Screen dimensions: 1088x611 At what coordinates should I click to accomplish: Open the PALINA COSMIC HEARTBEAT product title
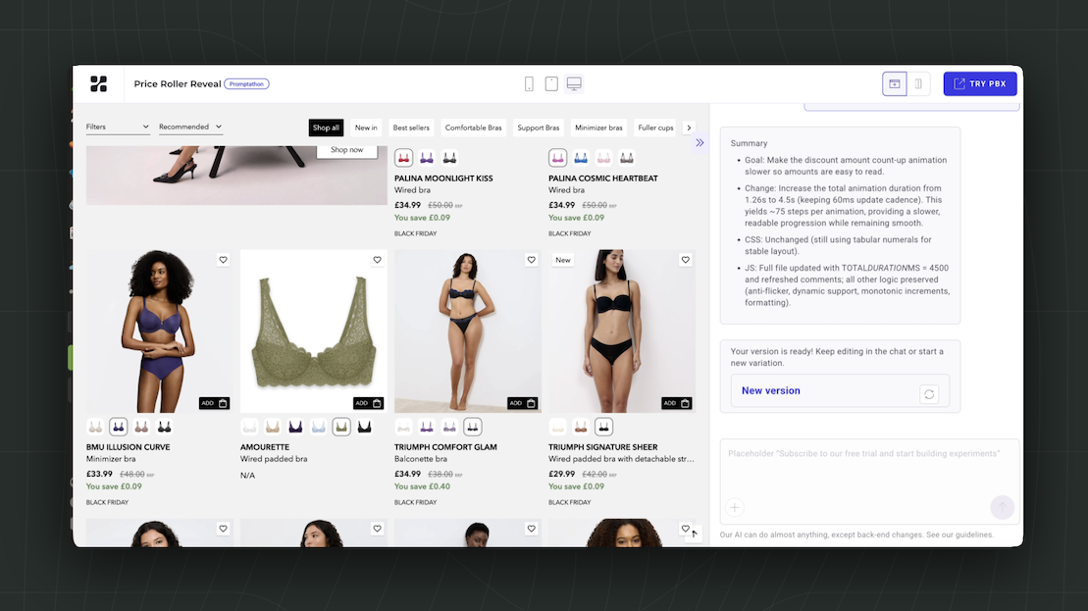(603, 178)
